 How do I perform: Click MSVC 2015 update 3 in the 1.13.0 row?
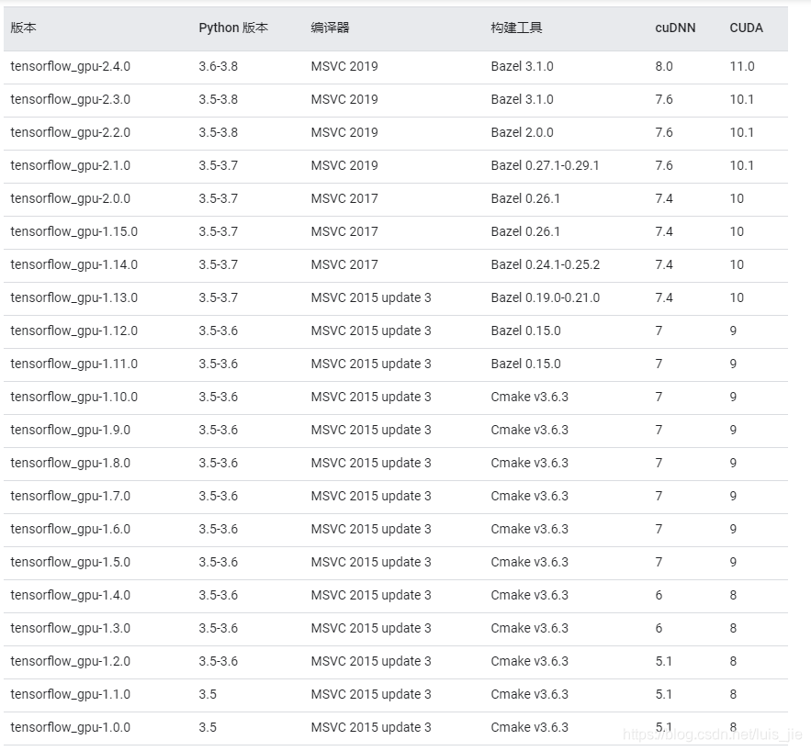pyautogui.click(x=371, y=297)
